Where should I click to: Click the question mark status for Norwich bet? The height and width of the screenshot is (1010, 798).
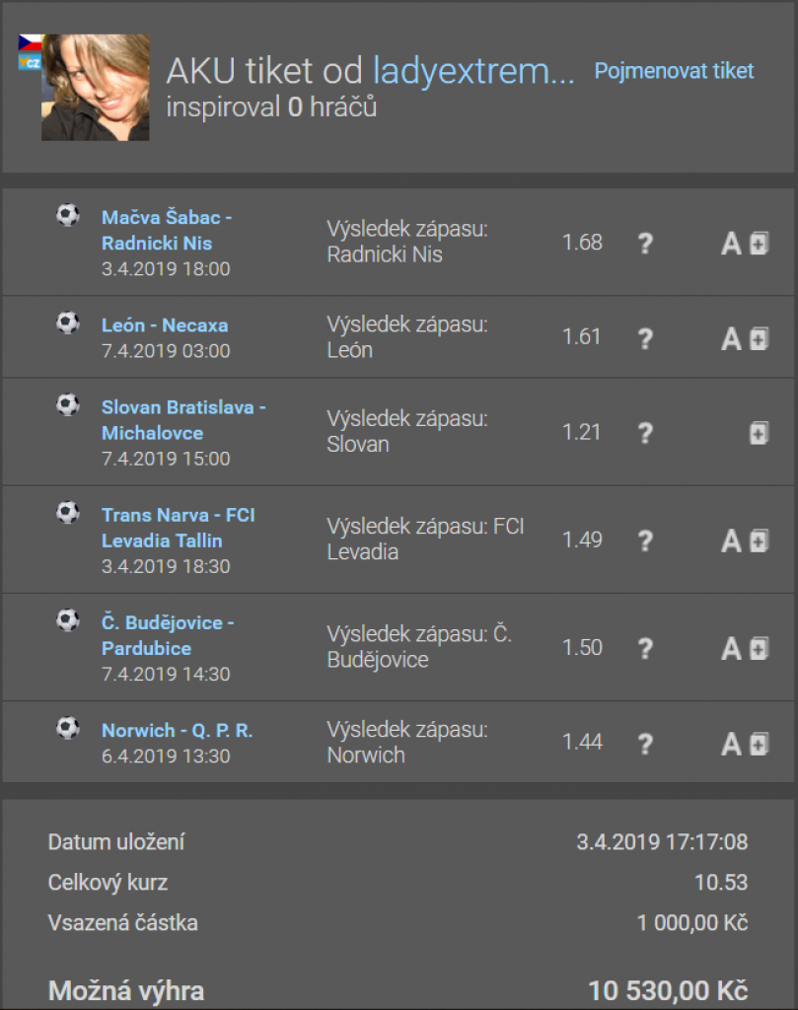point(645,744)
